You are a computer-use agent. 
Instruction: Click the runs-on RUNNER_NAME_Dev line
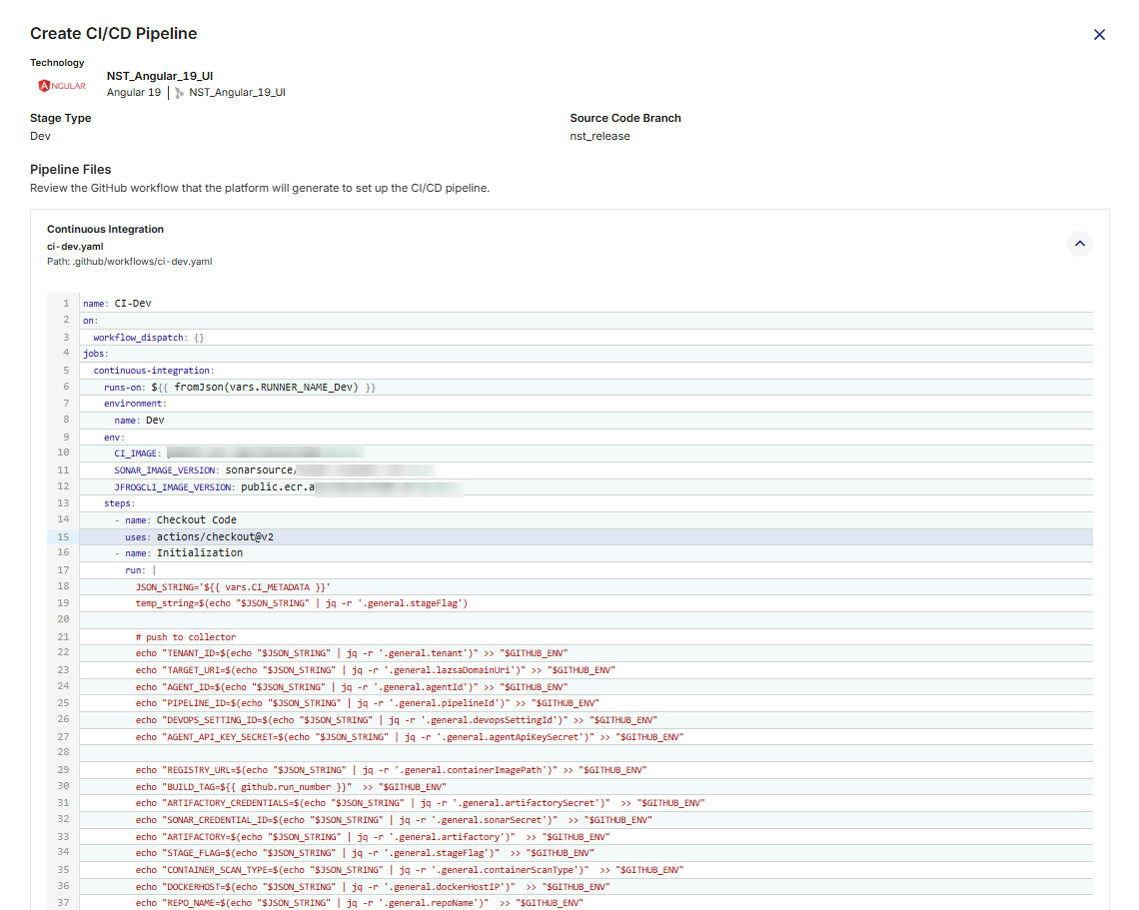(240, 388)
